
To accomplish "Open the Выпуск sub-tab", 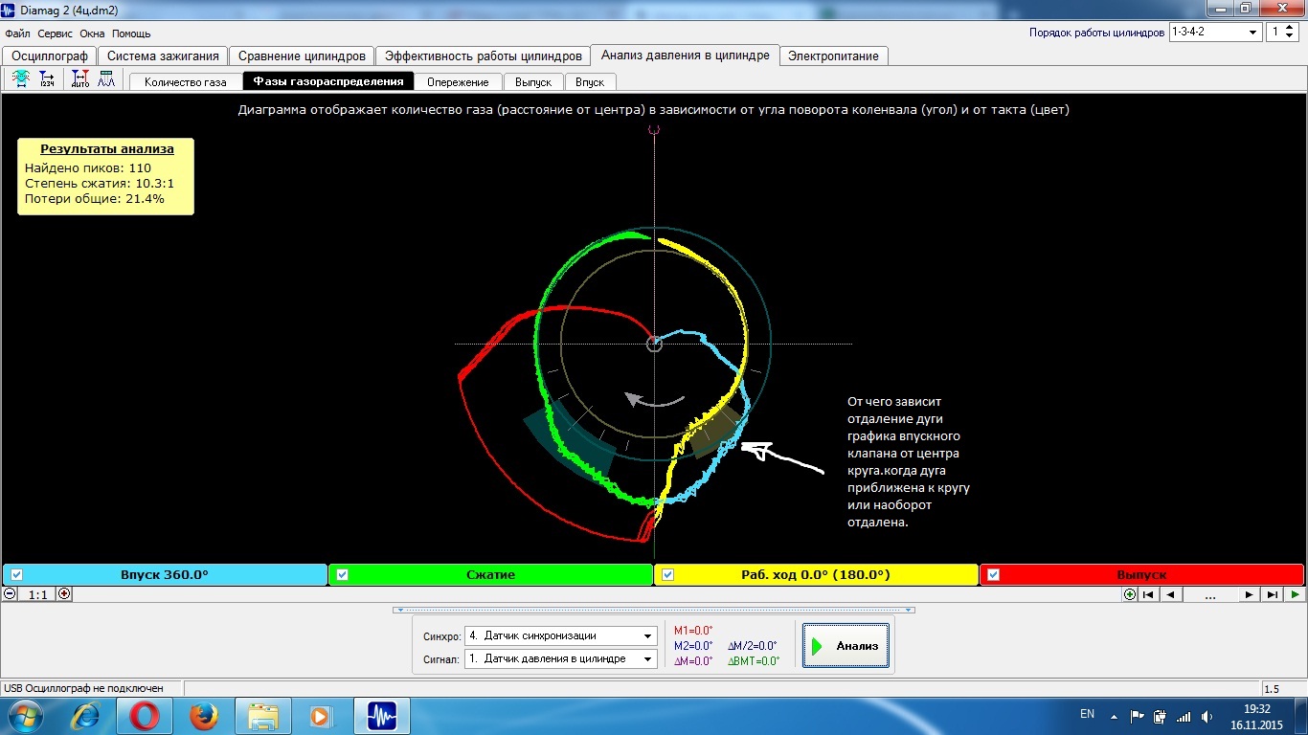I will pos(532,81).
